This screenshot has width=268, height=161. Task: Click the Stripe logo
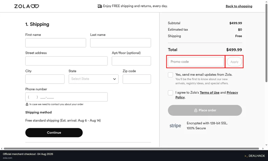pyautogui.click(x=175, y=126)
